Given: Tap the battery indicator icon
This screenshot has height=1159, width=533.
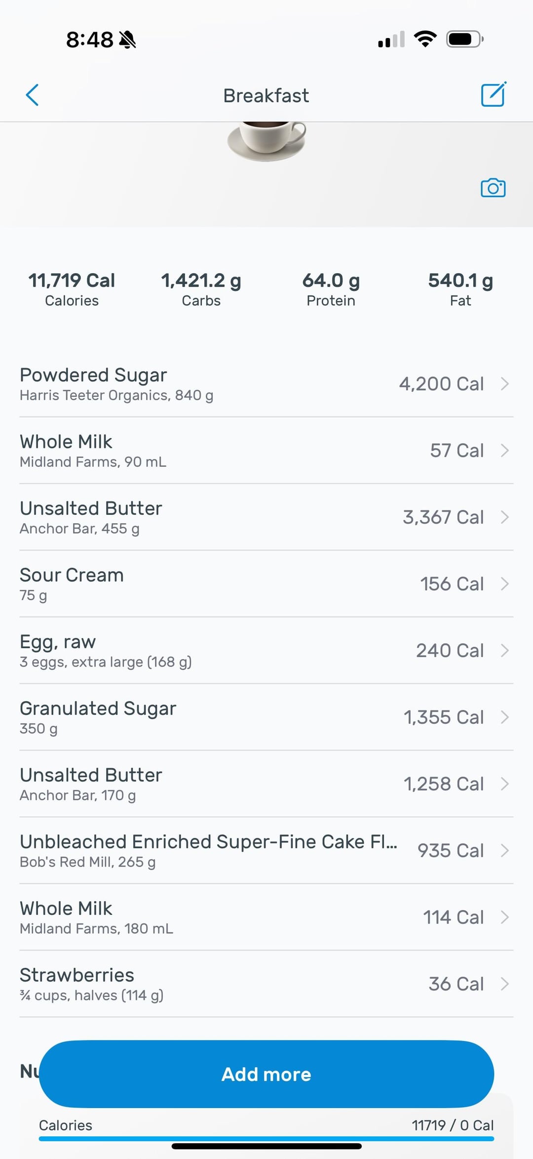Looking at the screenshot, I should tap(464, 39).
